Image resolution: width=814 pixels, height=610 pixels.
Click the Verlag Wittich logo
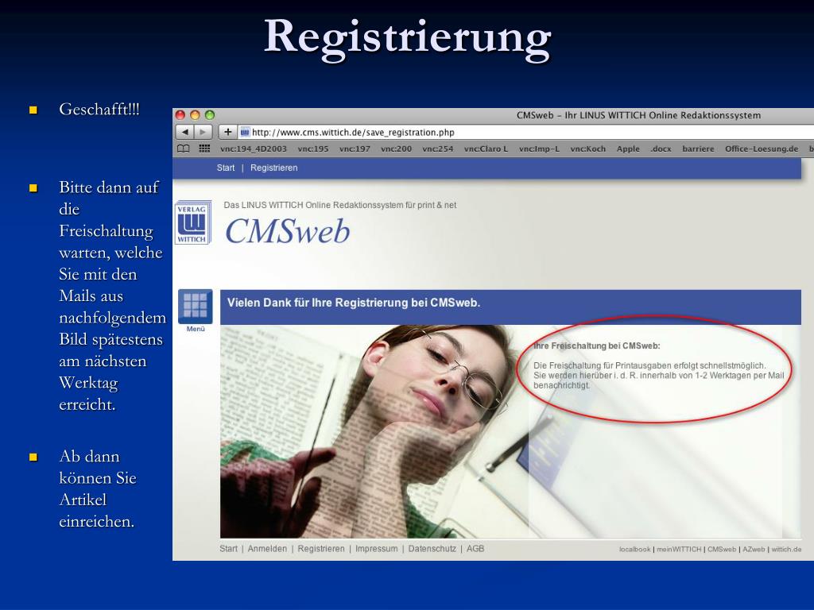[192, 222]
